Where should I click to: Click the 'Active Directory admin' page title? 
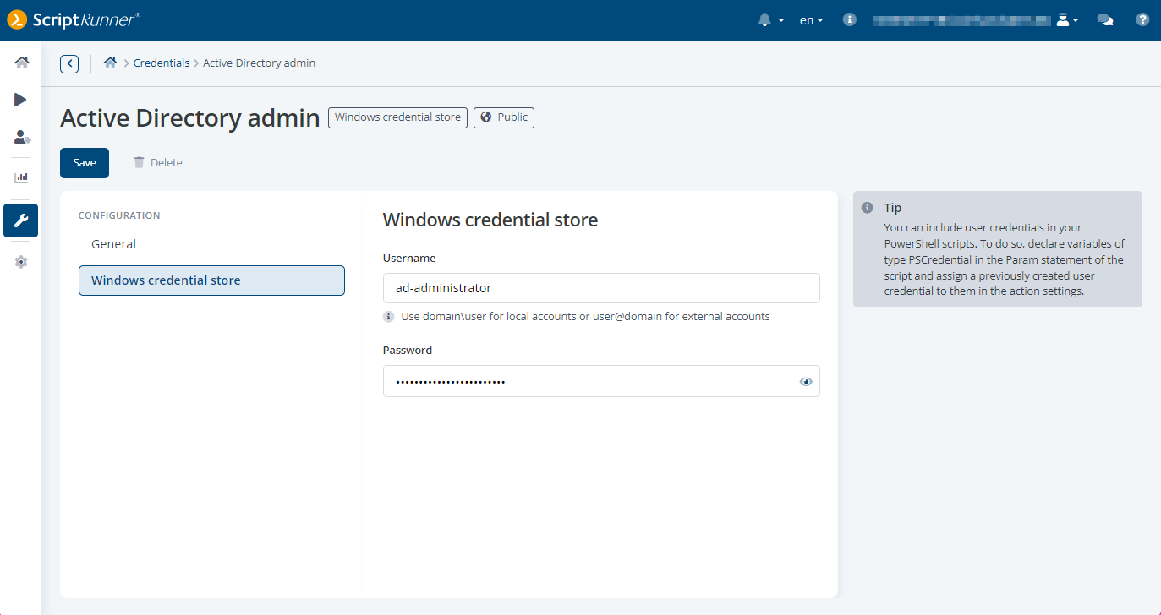click(x=190, y=118)
